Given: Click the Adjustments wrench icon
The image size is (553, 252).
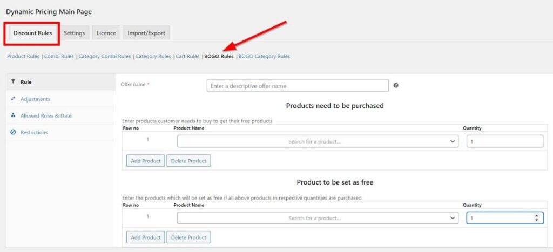Looking at the screenshot, I should pyautogui.click(x=13, y=99).
